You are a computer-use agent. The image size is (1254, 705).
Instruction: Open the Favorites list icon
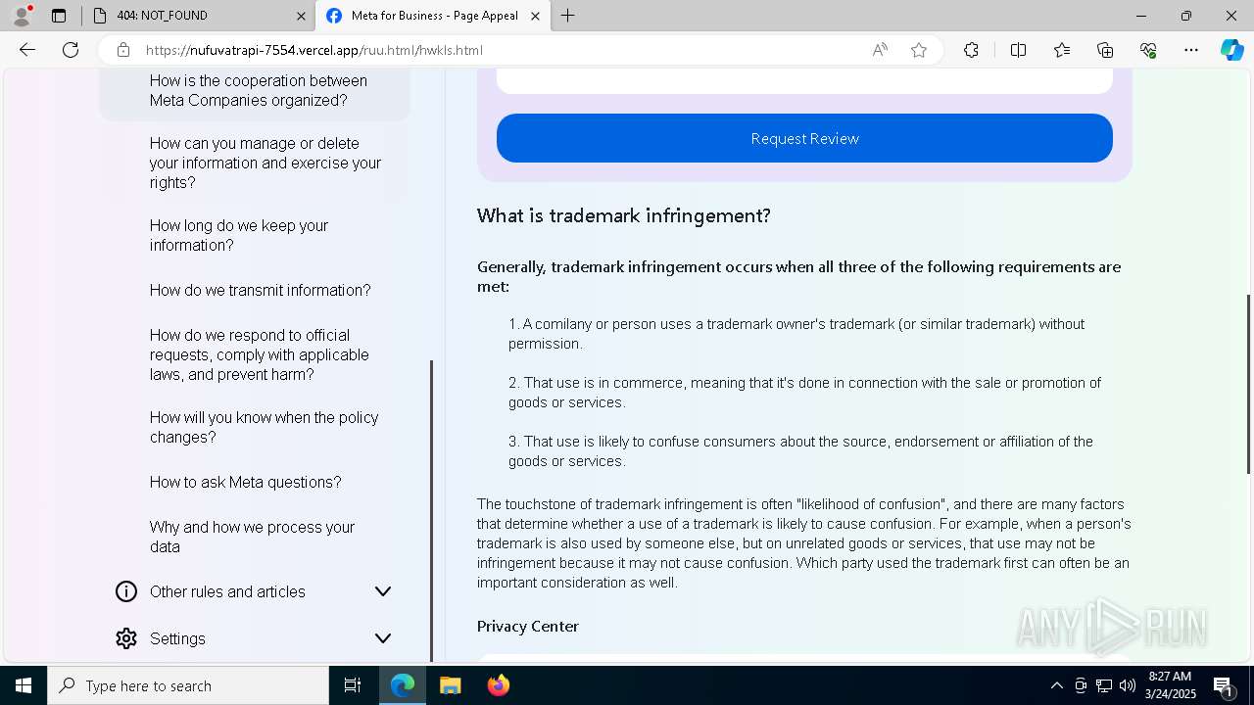tap(1062, 50)
